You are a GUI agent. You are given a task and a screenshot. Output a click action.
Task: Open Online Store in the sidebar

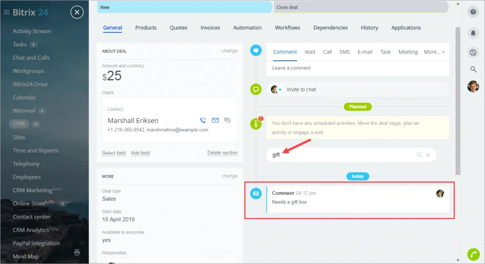coord(29,203)
